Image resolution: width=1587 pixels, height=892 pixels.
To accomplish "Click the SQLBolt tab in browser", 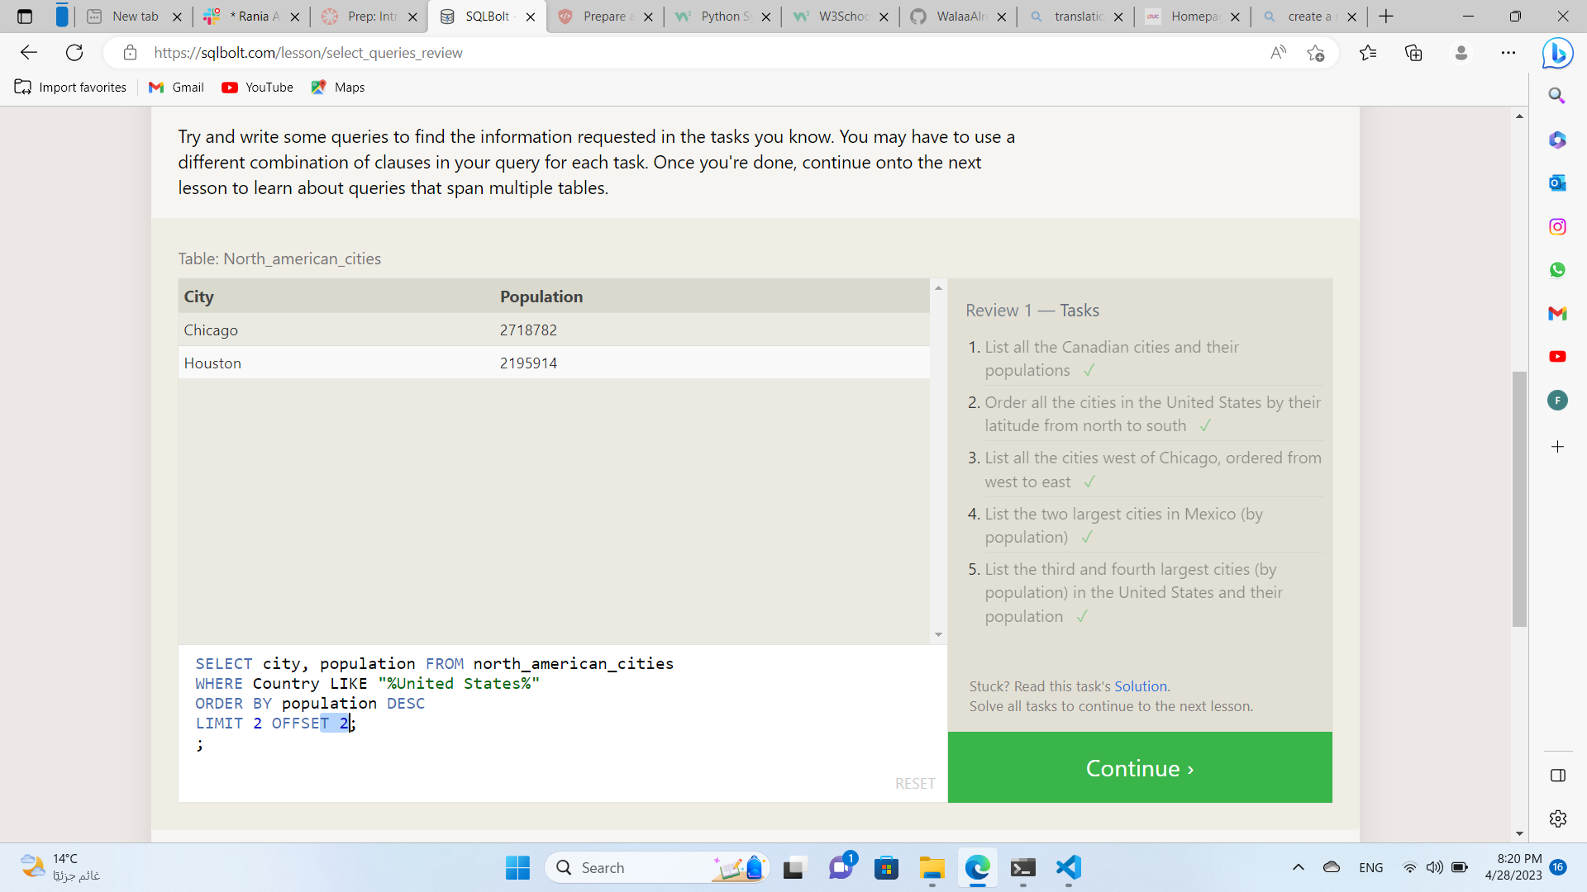I will click(x=486, y=17).
